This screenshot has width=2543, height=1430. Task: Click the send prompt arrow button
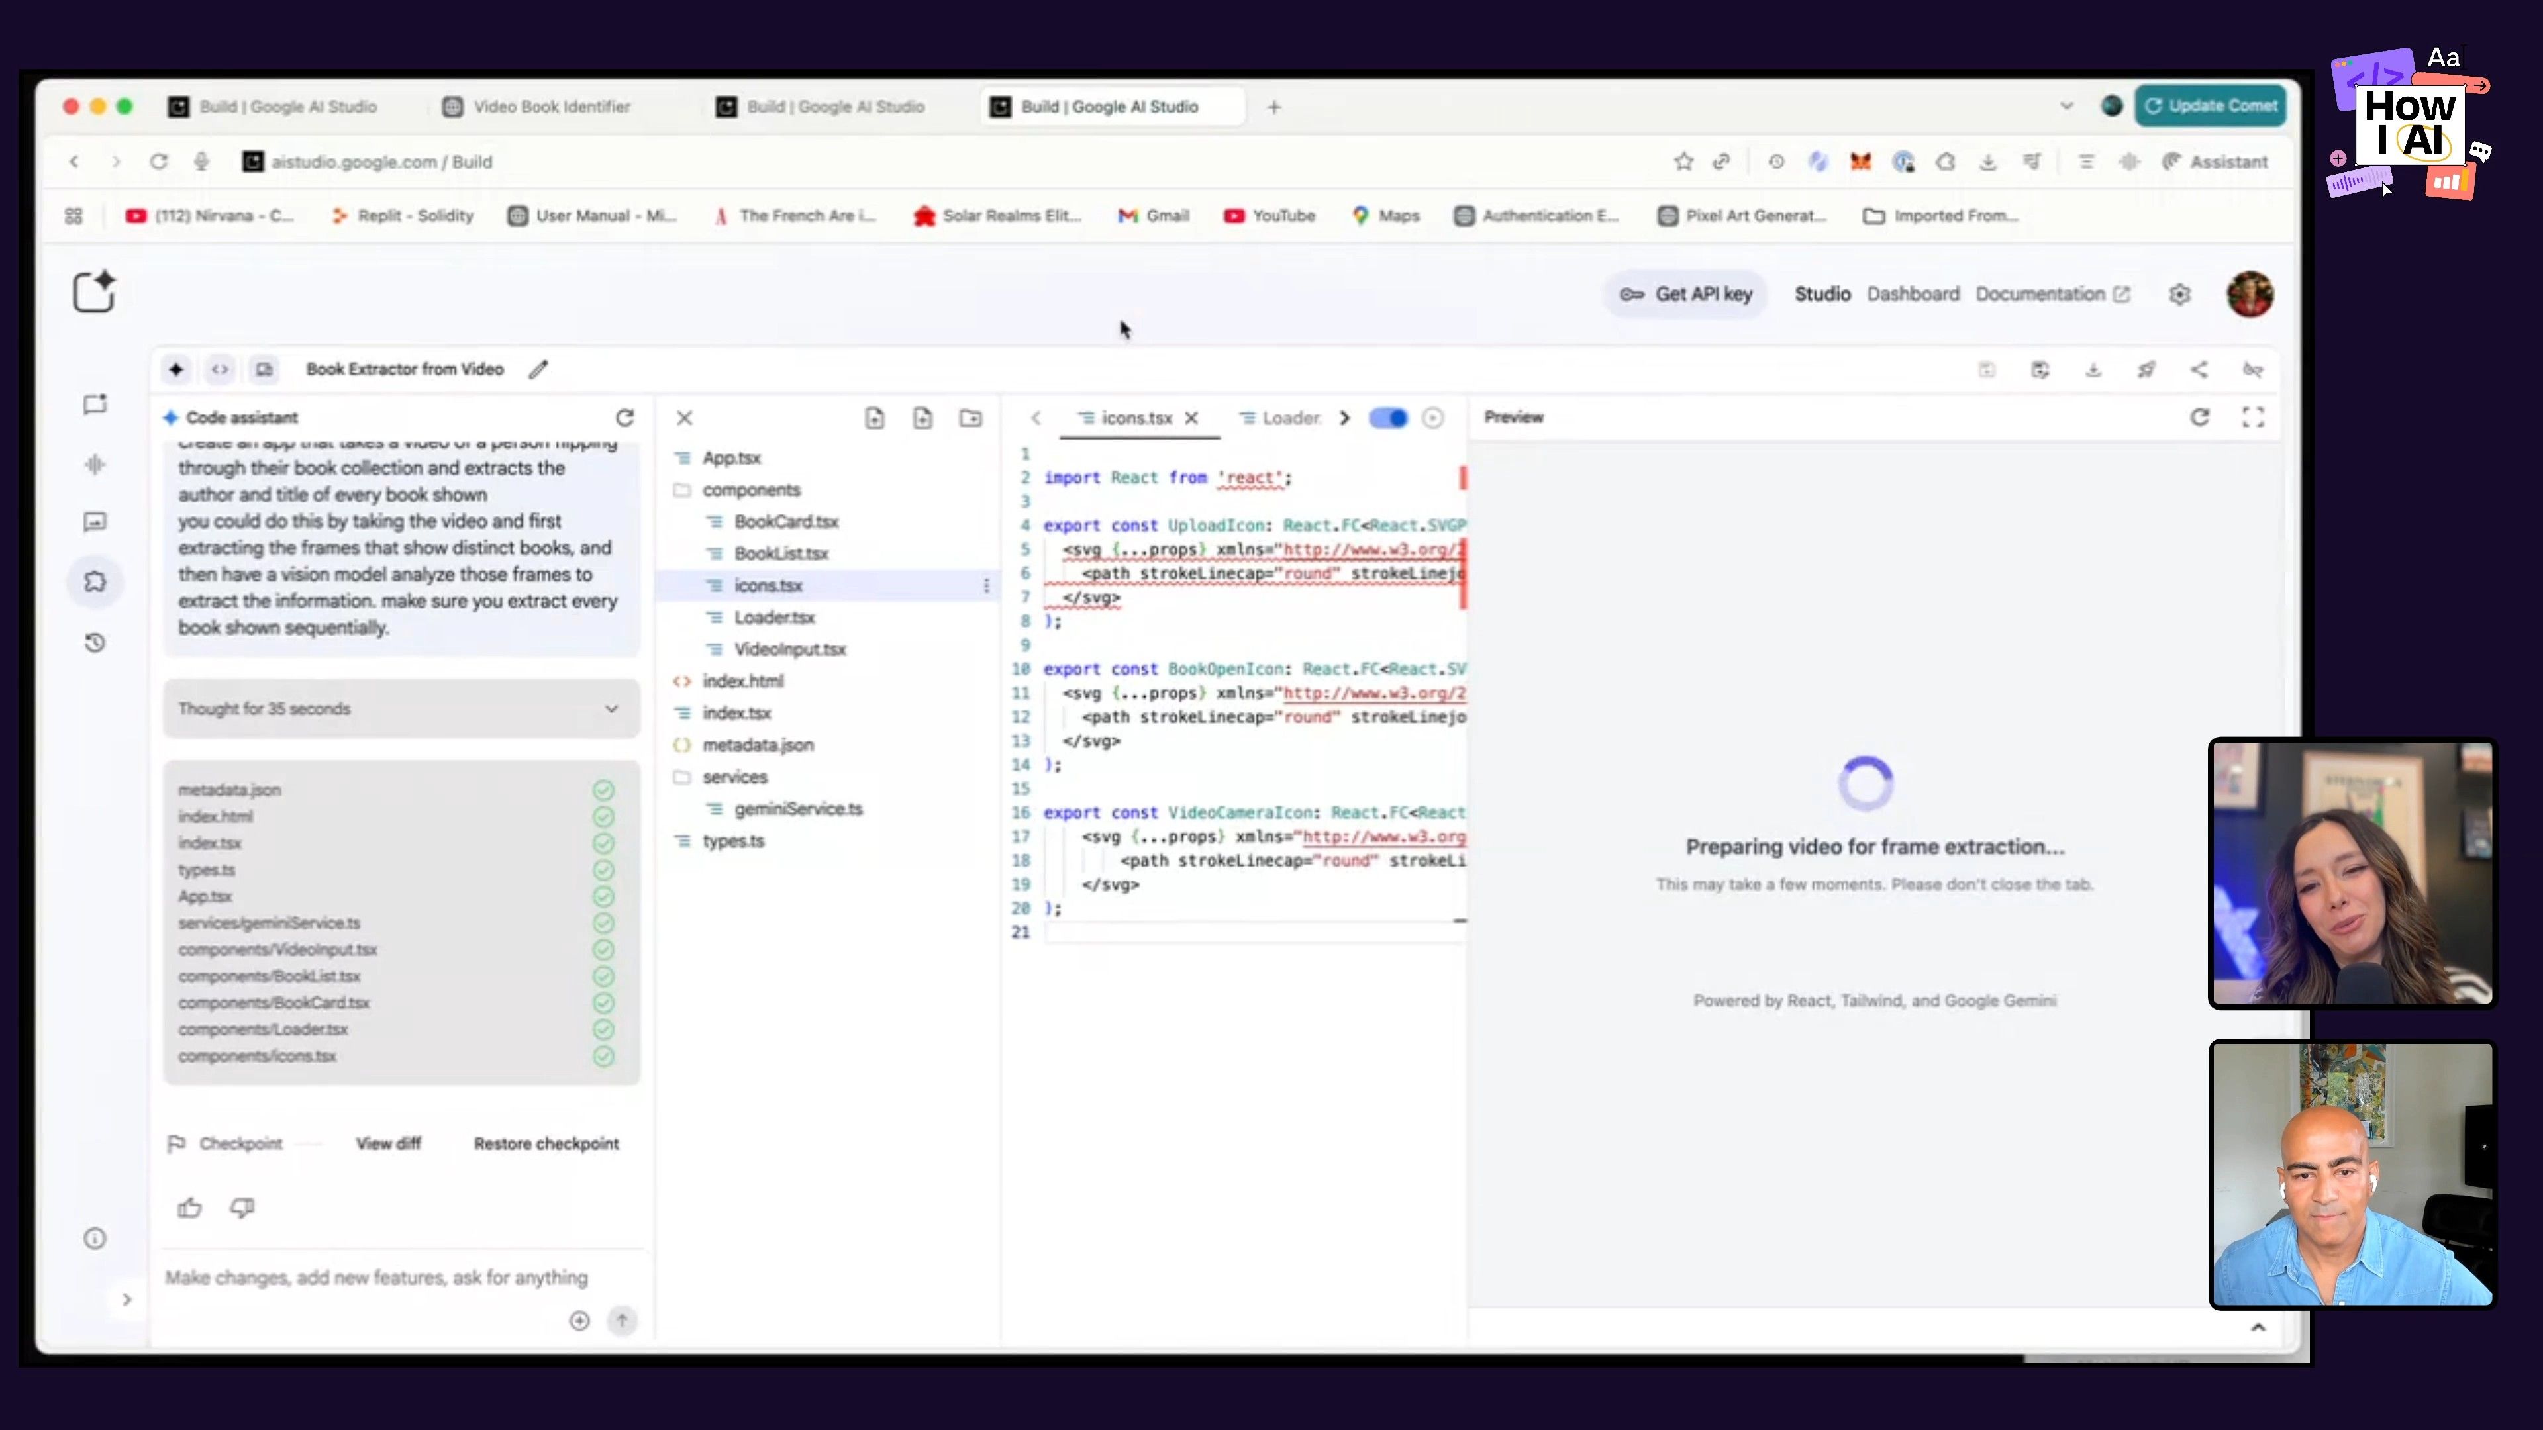[622, 1321]
